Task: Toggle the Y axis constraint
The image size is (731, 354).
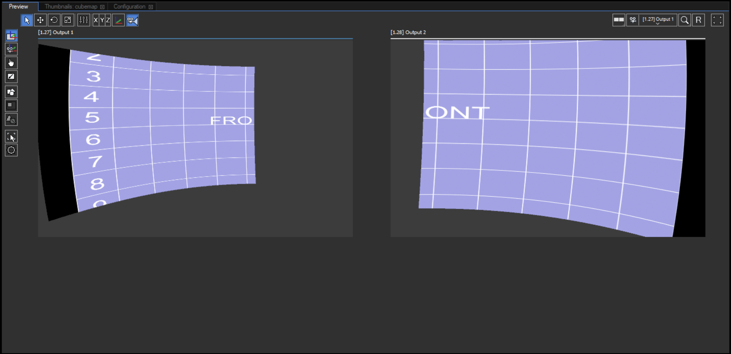Action: [x=102, y=20]
